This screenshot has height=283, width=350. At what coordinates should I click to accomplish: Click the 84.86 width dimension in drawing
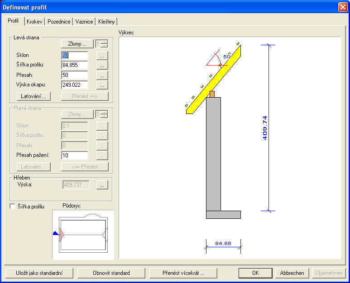point(223,243)
